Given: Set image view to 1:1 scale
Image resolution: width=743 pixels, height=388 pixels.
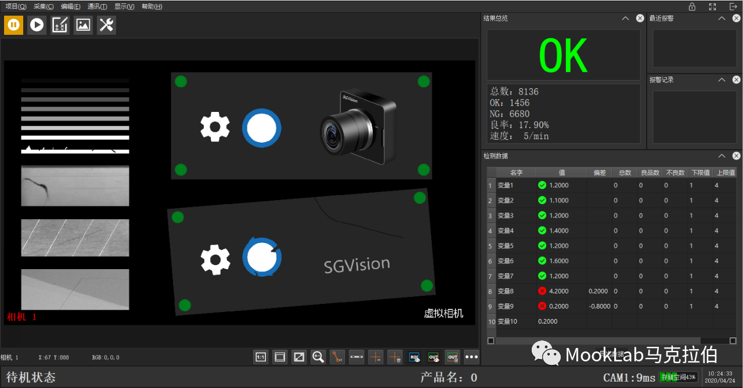Looking at the screenshot, I should point(261,357).
